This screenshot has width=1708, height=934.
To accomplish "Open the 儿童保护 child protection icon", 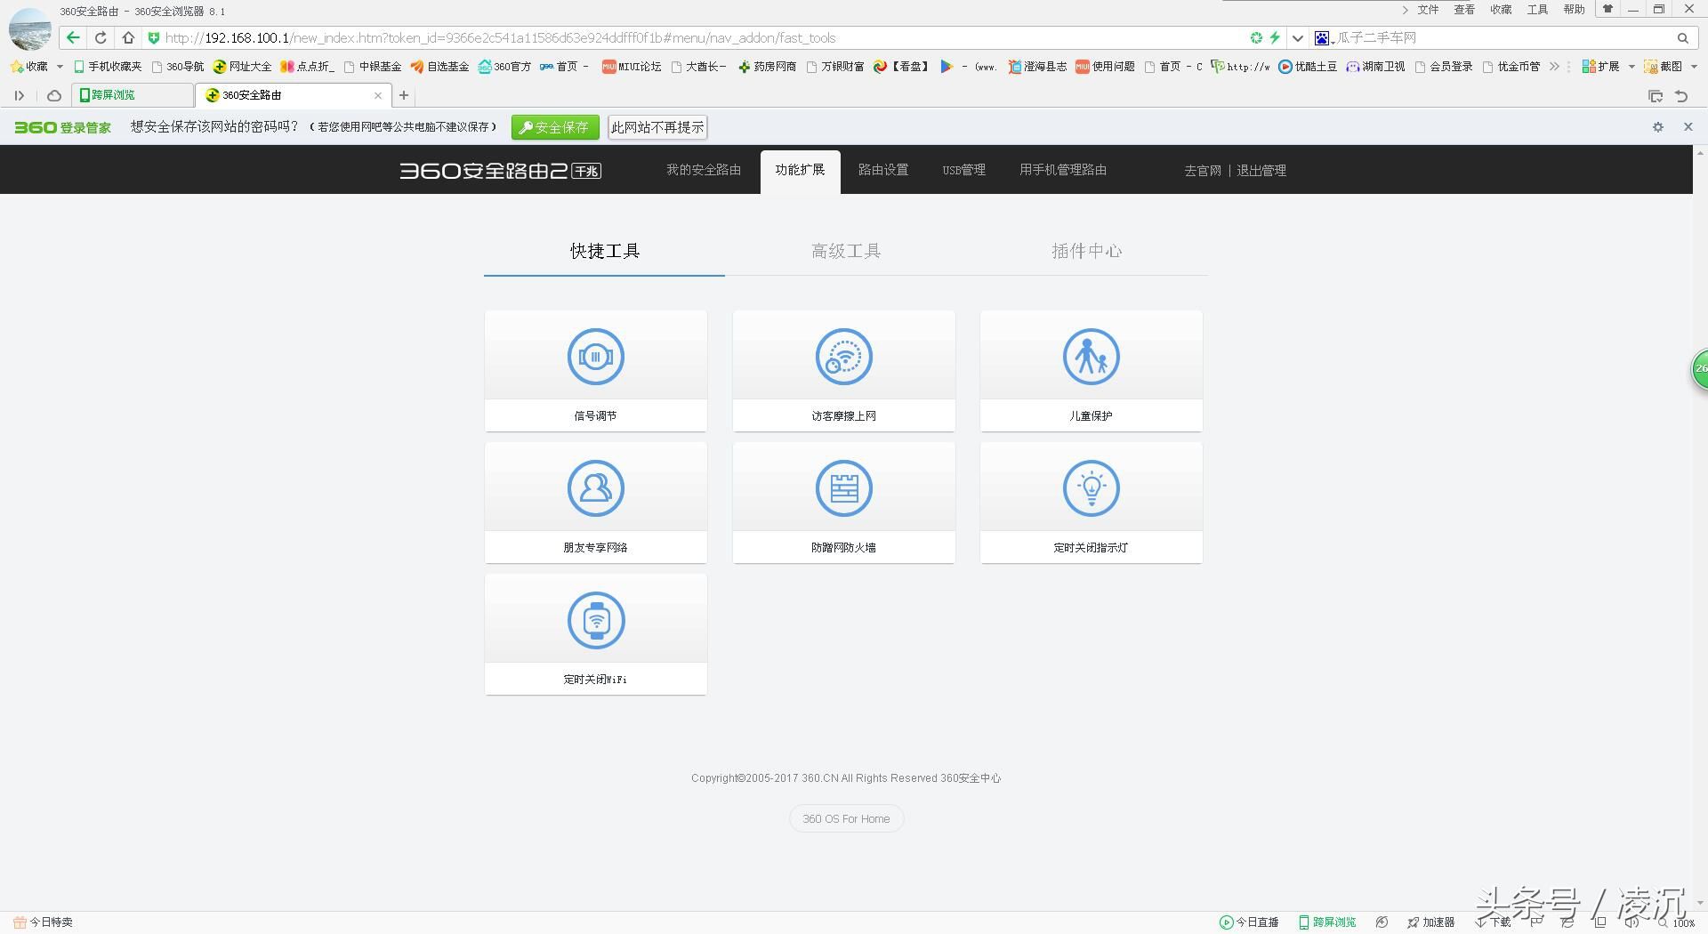I will [1091, 357].
